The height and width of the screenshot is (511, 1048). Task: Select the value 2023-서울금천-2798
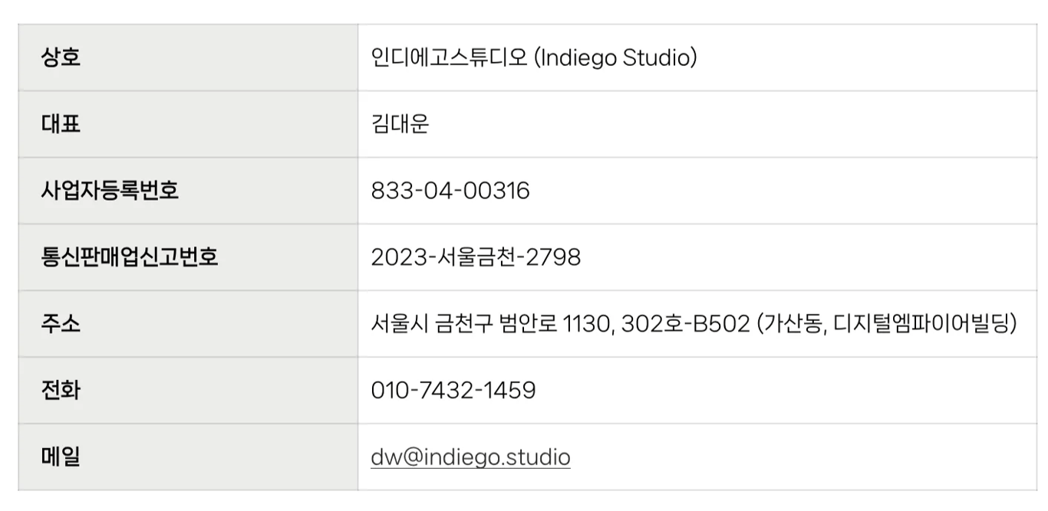[476, 257]
